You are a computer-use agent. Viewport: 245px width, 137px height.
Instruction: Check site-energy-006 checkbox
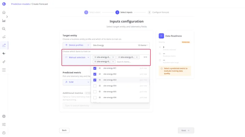tap(95, 97)
